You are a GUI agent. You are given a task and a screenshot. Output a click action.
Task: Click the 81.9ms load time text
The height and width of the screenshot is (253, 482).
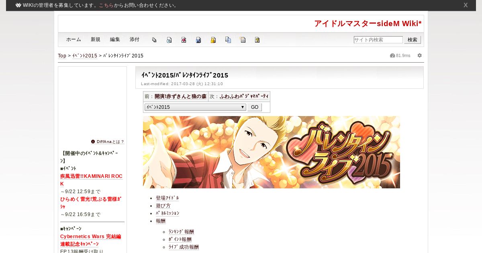point(403,55)
